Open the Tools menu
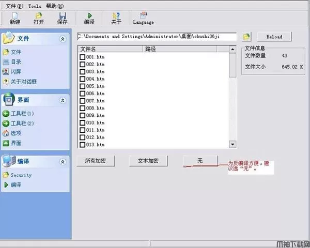This screenshot has height=248, width=310. click(x=35, y=6)
